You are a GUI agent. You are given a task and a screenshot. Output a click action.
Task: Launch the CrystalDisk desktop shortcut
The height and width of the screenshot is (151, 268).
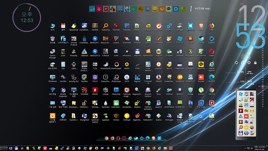[x=84, y=26]
